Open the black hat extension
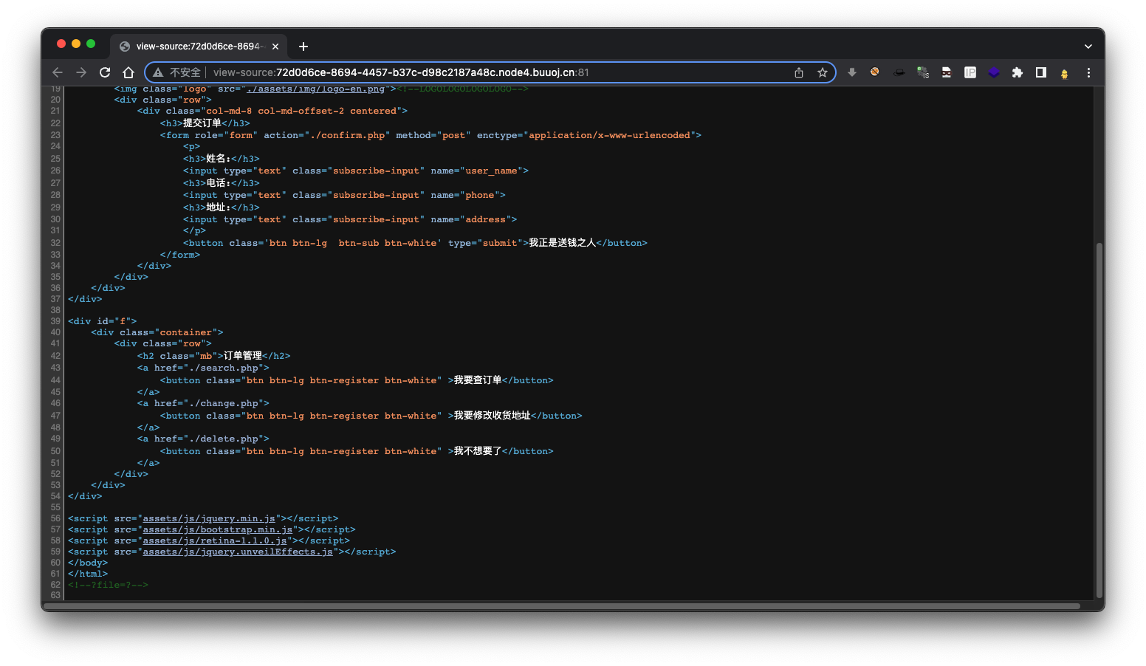1146x666 pixels. tap(899, 72)
